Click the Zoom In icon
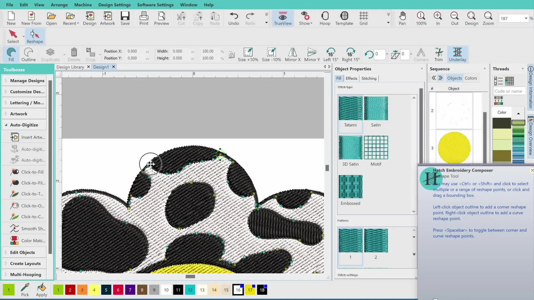The image size is (534, 300). 438,18
